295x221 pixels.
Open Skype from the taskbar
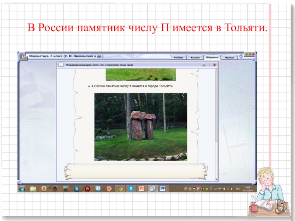click(131, 189)
